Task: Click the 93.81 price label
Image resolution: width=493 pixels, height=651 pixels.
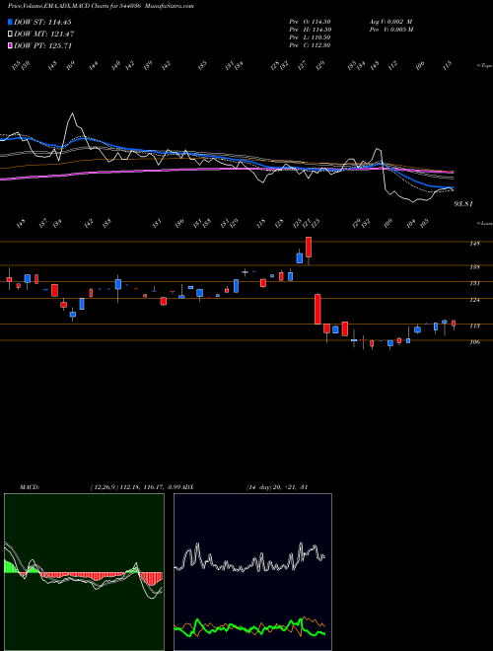Action: (463, 204)
